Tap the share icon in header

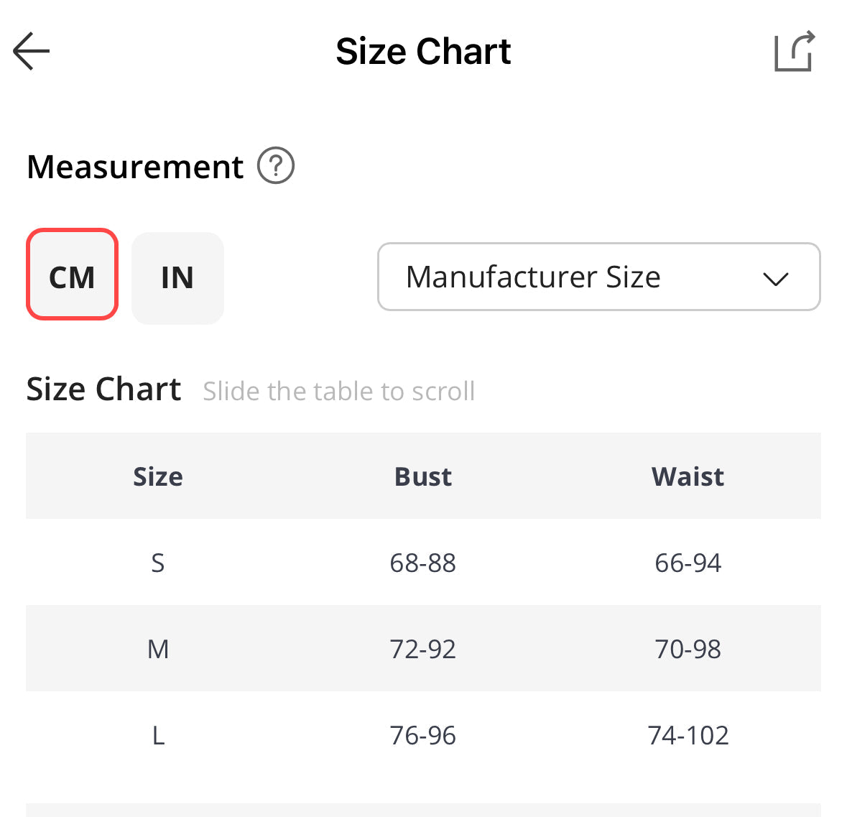click(794, 51)
